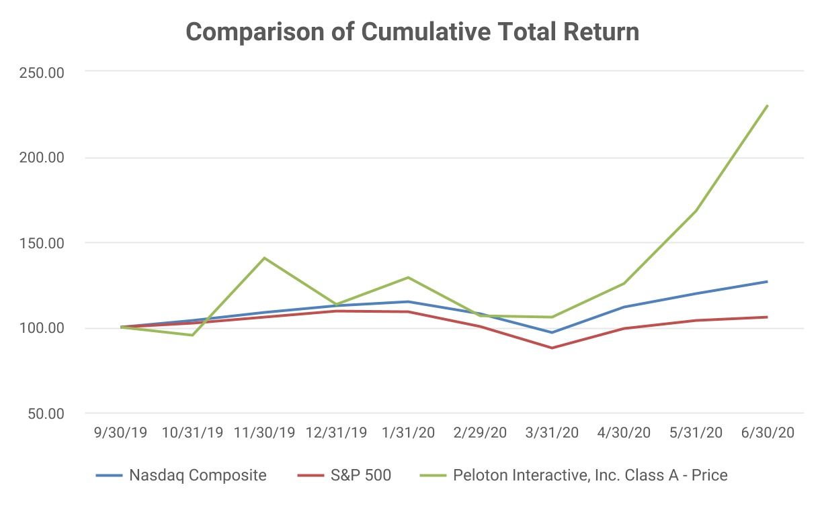This screenshot has height=510, width=824.
Task: Select the Peloton Interactive Class A legend label
Action: [590, 476]
